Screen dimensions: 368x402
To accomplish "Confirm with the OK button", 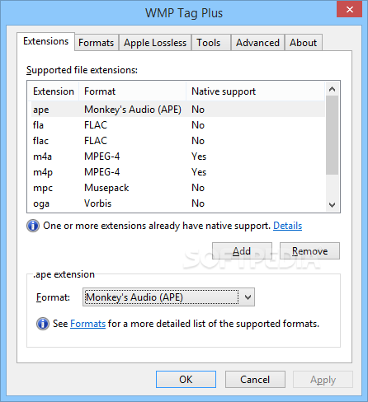I will pos(186,380).
